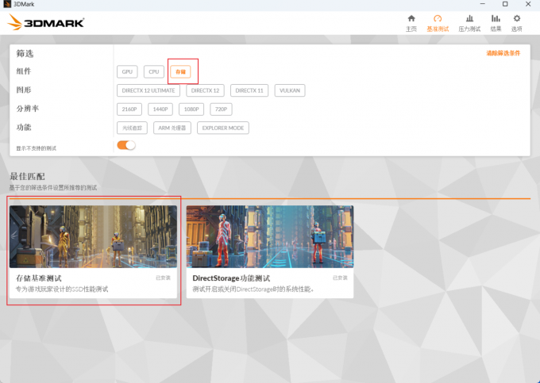Click the 3DMARK logo in the header

46,22
